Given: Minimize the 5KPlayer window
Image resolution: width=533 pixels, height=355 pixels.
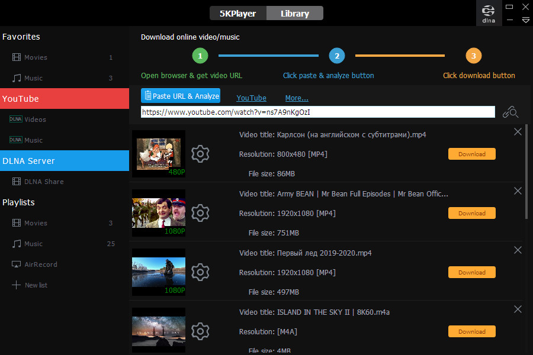Looking at the screenshot, I should tap(509, 20).
